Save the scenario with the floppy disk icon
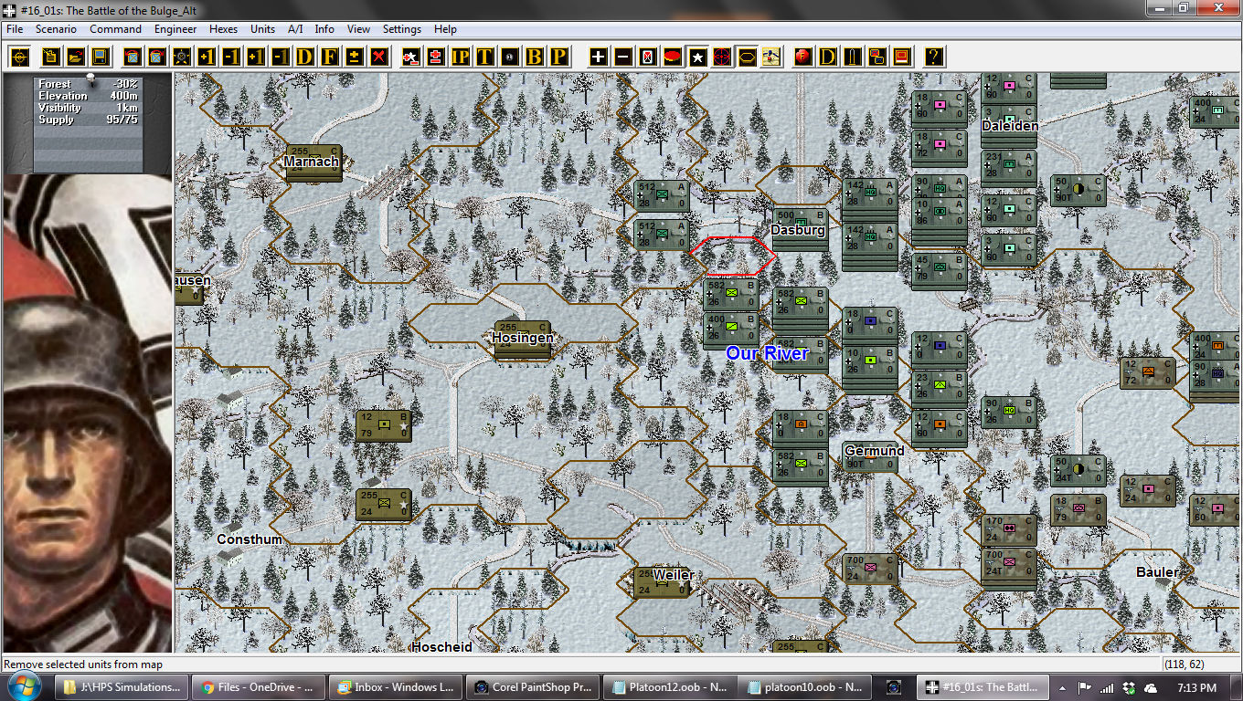Viewport: 1243px width, 701px height. (100, 57)
